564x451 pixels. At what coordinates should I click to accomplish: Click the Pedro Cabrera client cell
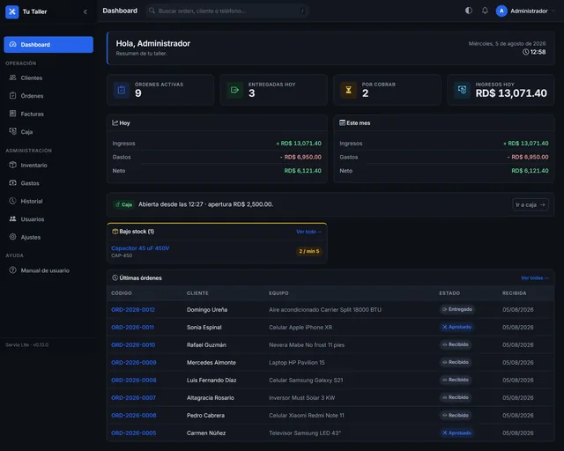coord(205,416)
